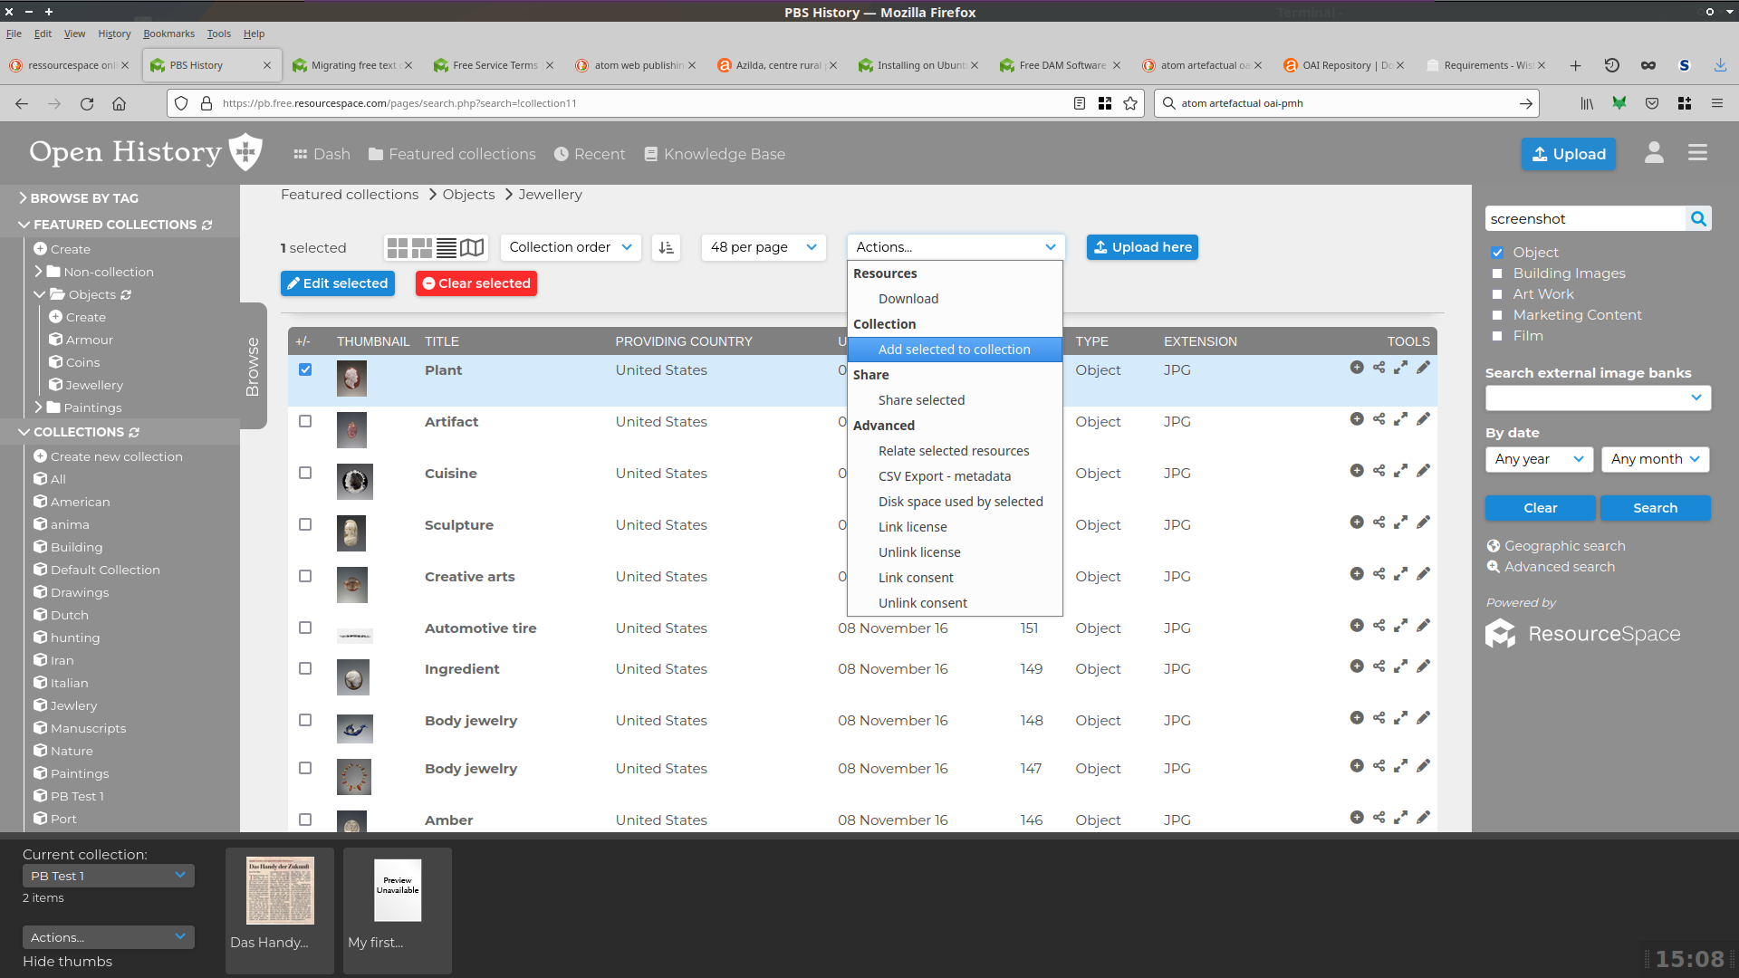Expand the Paintings folder in featured collections
This screenshot has width=1739, height=978.
pyautogui.click(x=38, y=407)
